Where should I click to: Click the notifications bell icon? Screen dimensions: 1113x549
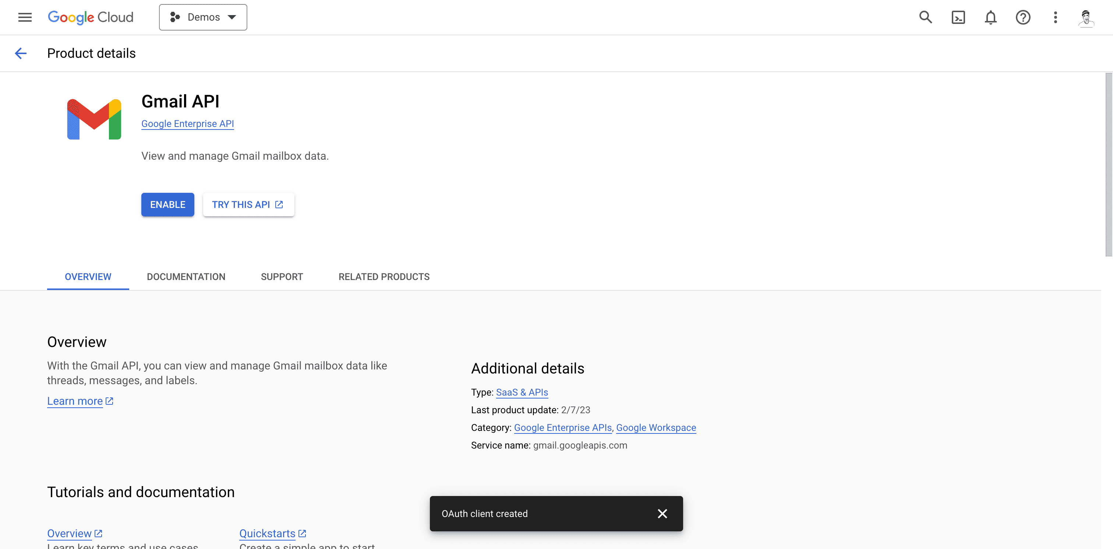[990, 17]
